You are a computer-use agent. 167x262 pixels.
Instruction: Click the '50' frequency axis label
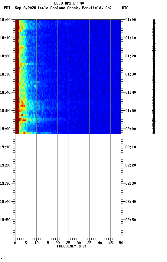point(121,243)
